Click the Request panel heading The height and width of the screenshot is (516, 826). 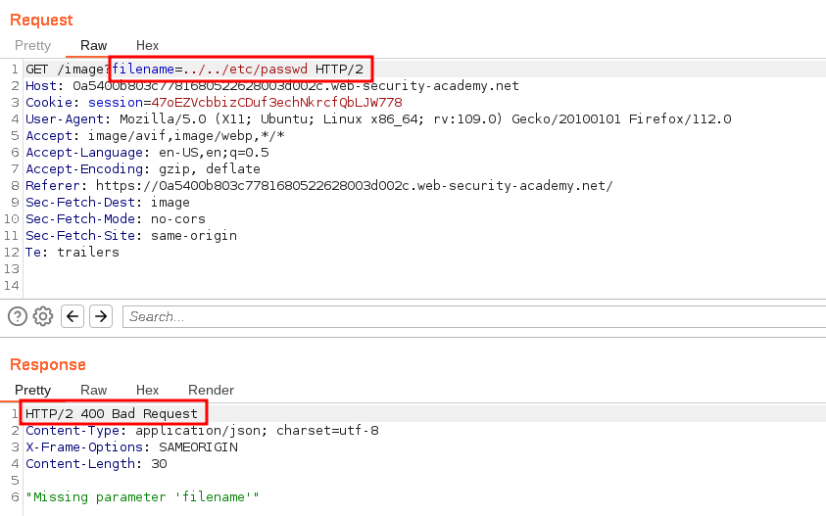(x=41, y=20)
